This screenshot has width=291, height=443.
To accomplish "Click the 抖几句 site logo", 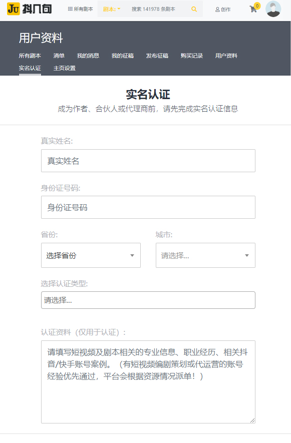I will pyautogui.click(x=30, y=9).
